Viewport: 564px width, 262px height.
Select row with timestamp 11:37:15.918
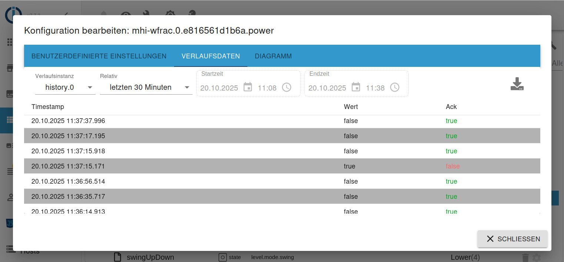[282, 151]
